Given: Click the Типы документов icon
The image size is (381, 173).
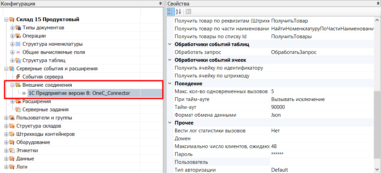Looking at the screenshot, I should coord(18,28).
